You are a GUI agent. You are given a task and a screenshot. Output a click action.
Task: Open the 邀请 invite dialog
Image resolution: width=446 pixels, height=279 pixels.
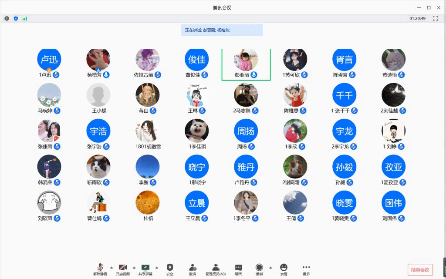coord(193,269)
